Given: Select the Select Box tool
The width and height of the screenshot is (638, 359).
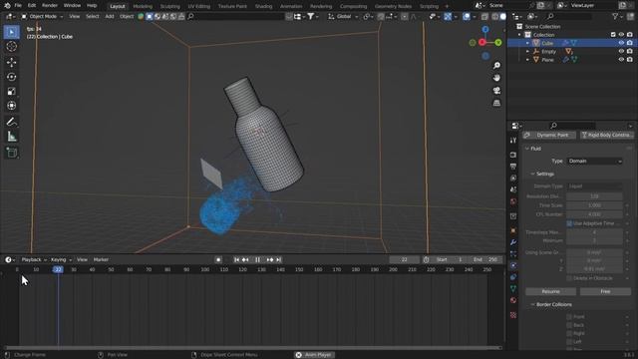Looking at the screenshot, I should [x=11, y=32].
